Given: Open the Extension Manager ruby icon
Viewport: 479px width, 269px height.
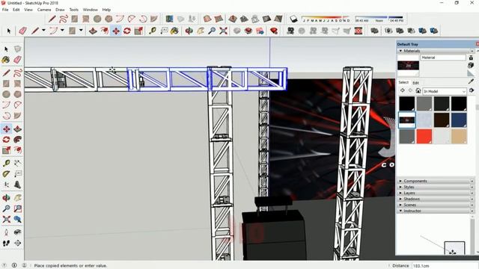Looking at the screenshot, I should [x=274, y=31].
